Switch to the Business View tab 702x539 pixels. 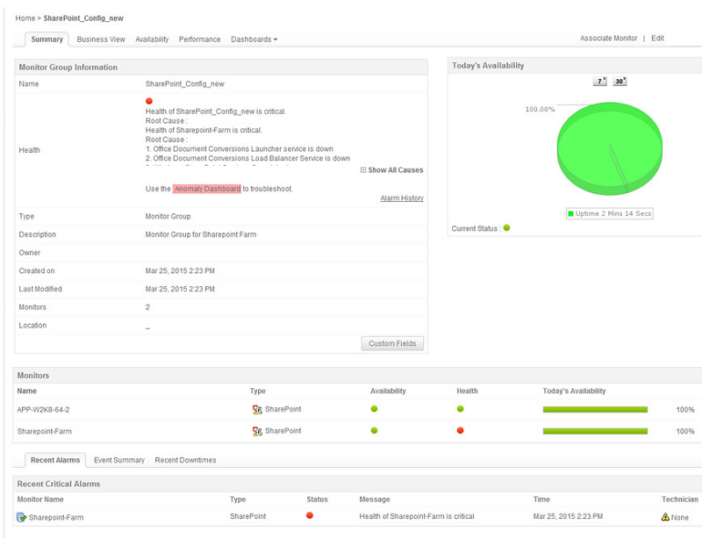click(101, 40)
